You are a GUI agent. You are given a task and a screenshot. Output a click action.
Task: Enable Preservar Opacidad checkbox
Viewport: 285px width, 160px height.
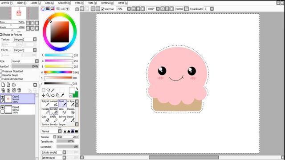[1, 71]
